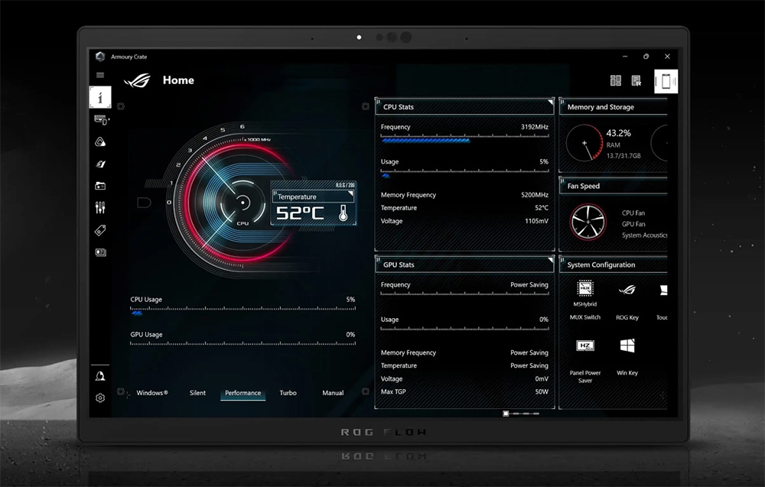The height and width of the screenshot is (487, 765).
Task: Click the central CPU speedometer gauge
Action: (x=243, y=203)
